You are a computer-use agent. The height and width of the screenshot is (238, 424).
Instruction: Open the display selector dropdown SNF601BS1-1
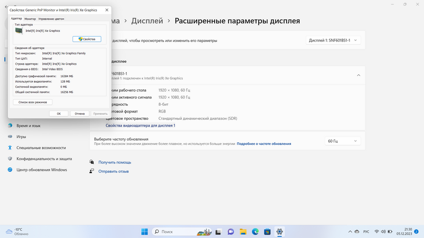333,40
